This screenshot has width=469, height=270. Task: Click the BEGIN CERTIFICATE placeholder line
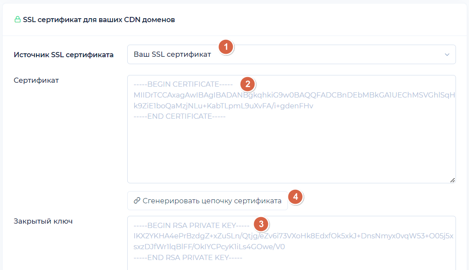click(183, 84)
